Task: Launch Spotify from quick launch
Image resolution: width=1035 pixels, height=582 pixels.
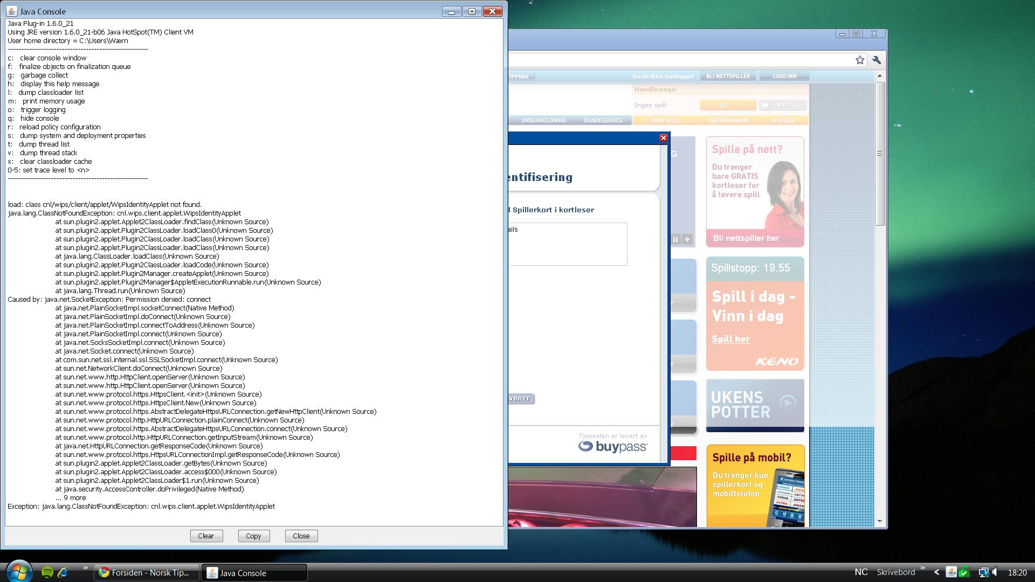Action: pyautogui.click(x=47, y=572)
